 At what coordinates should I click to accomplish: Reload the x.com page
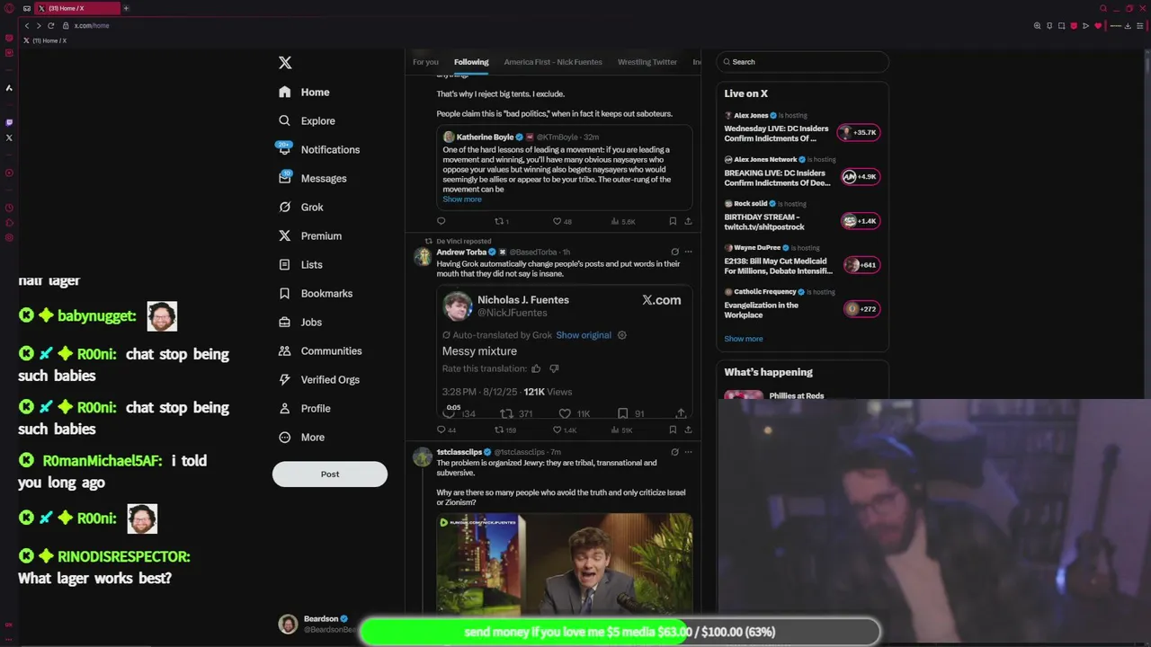pyautogui.click(x=50, y=26)
